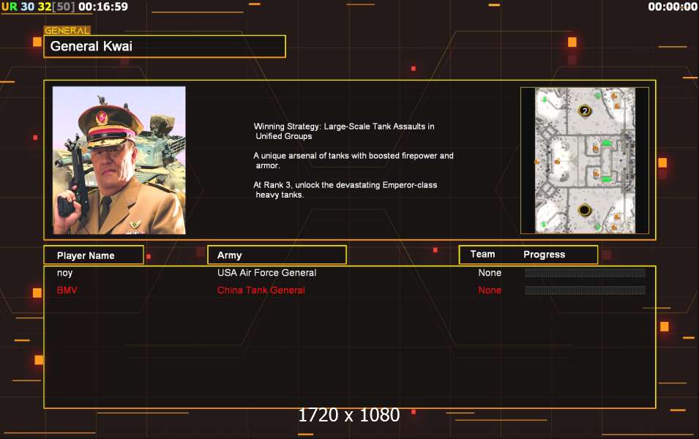Click the red None team for BMV
699x439 pixels.
coord(490,290)
